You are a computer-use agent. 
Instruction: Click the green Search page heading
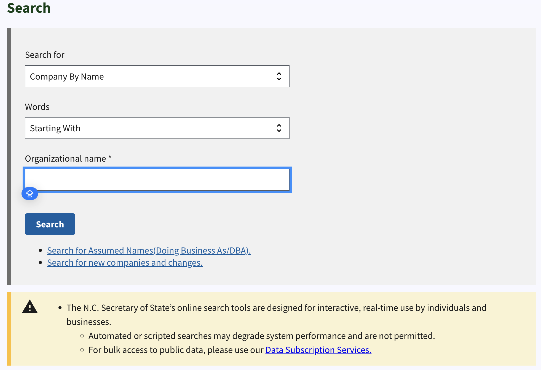29,8
